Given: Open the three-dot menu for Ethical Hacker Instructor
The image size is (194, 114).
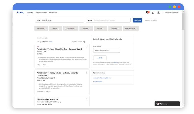Looking at the screenshot, I should [x=86, y=99].
